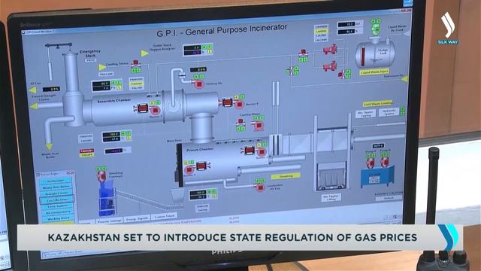The height and width of the screenshot is (271, 481).
Task: Open the Working Hours process page
Action: [x=58, y=218]
